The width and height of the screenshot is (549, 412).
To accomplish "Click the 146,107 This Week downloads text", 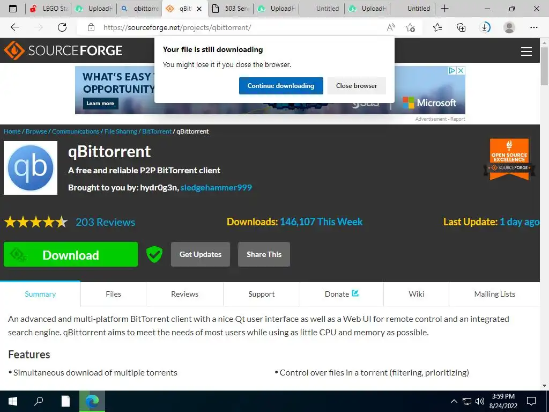I will [321, 222].
